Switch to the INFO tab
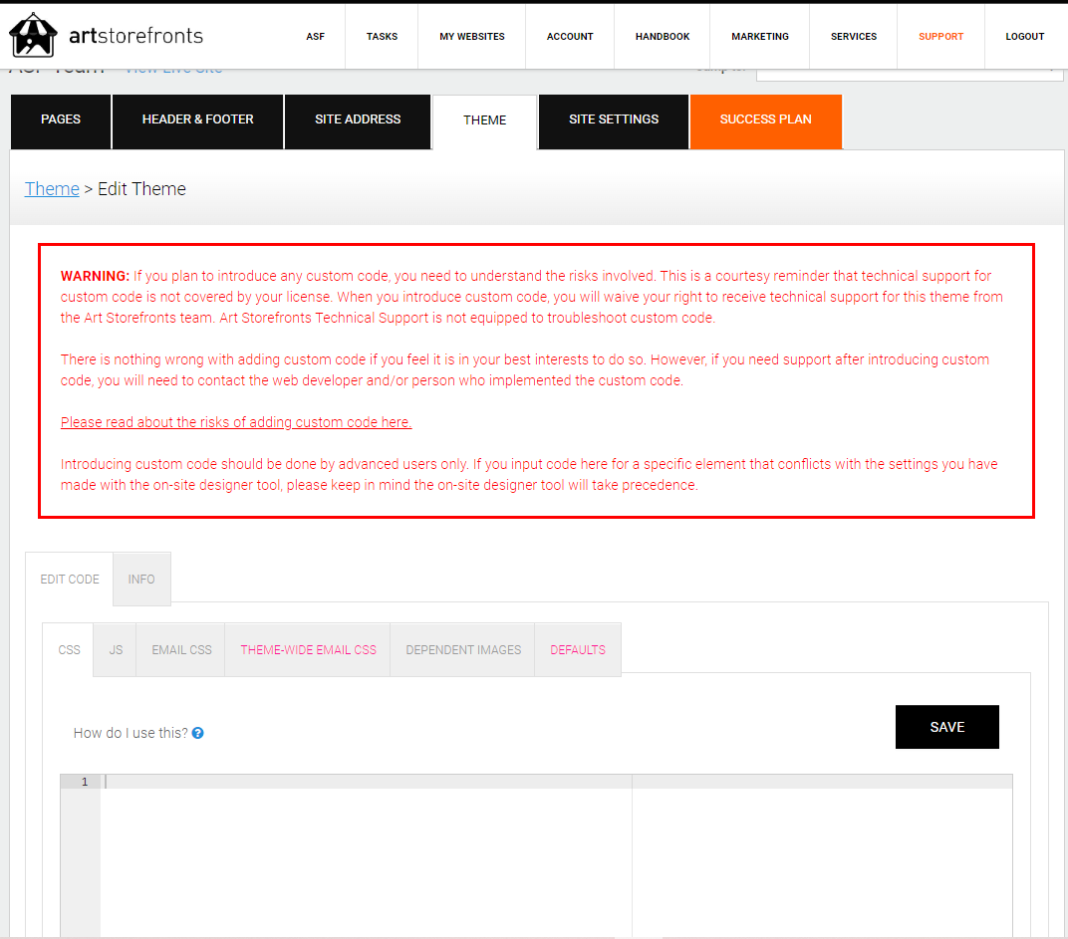 tap(141, 579)
